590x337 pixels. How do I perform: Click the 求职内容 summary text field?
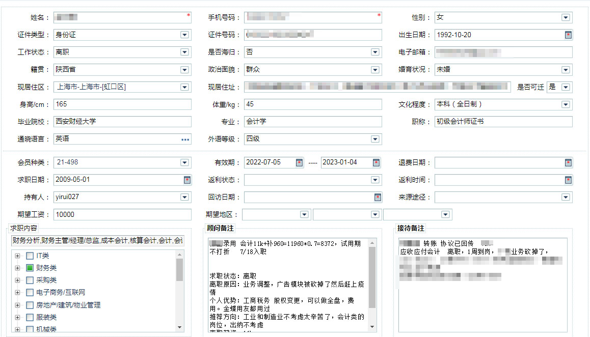(x=97, y=241)
